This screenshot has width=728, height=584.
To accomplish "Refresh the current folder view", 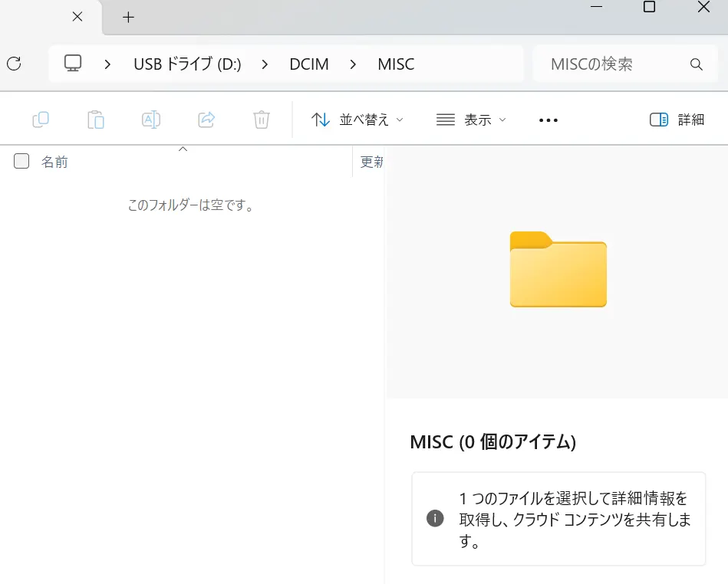I will point(14,64).
